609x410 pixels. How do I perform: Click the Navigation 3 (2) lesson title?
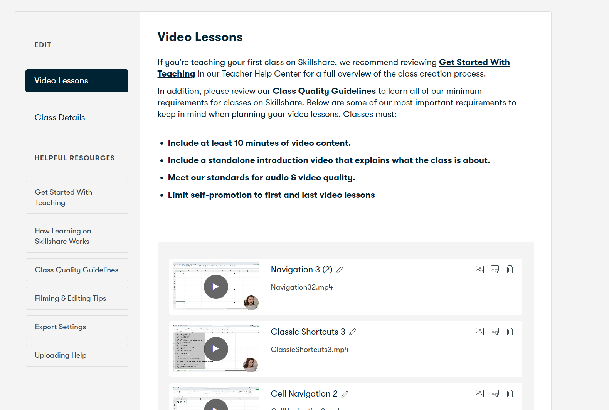point(301,270)
